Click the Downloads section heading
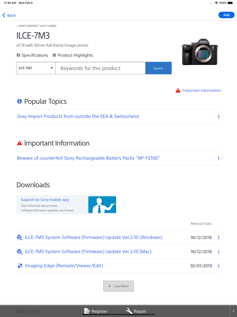The width and height of the screenshot is (237, 317). 33,185
